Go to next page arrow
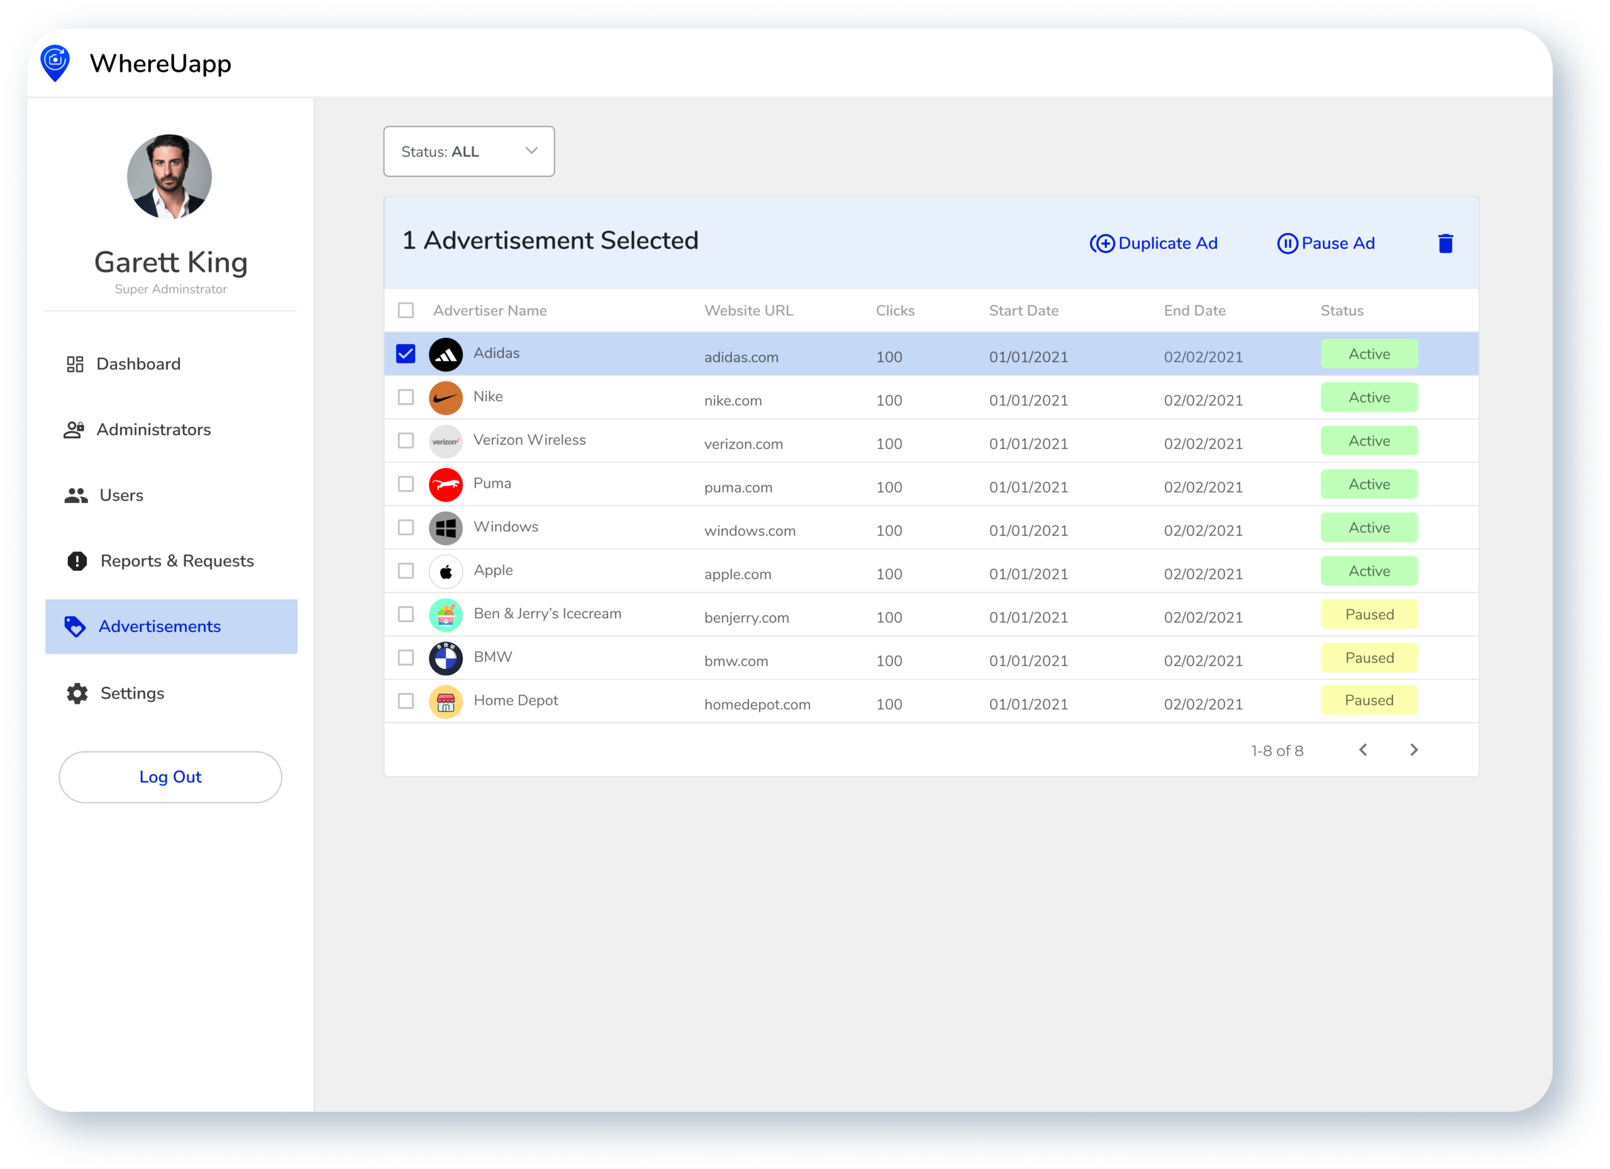 coord(1413,750)
